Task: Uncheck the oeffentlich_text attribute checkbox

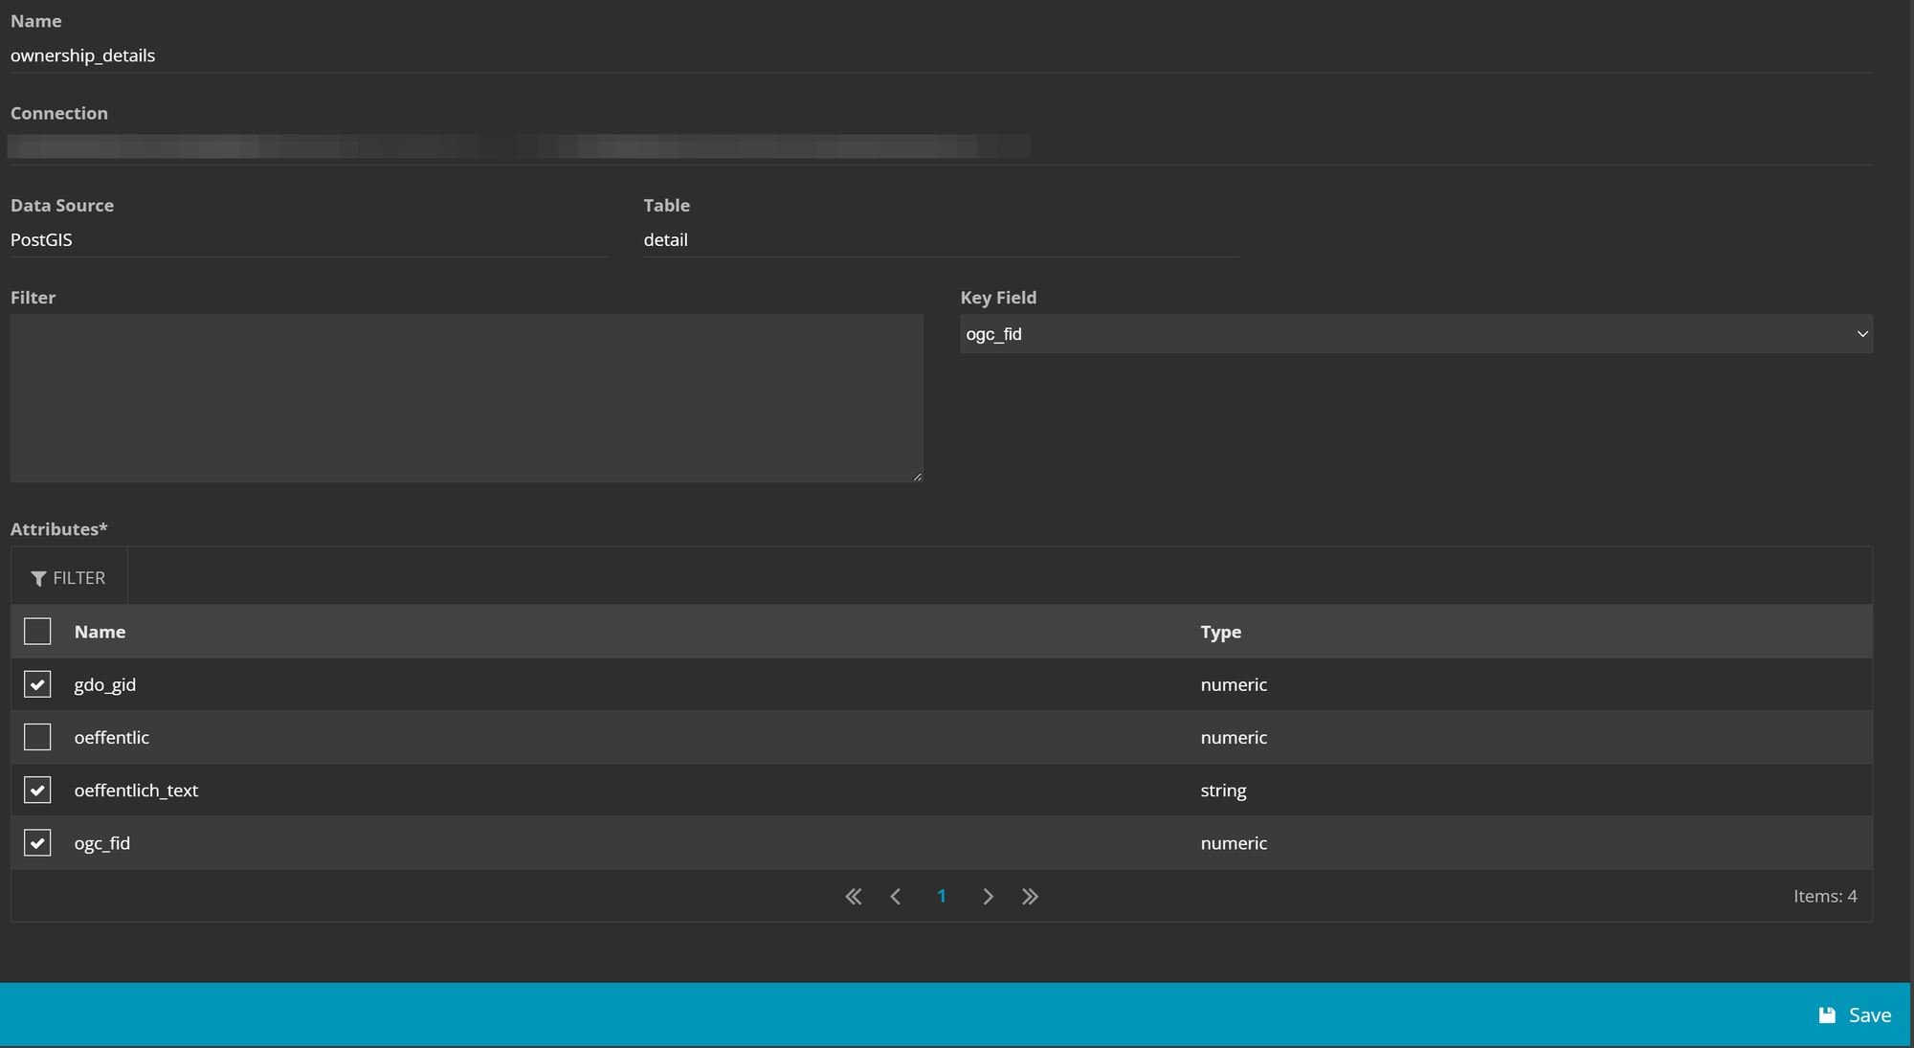Action: pyautogui.click(x=37, y=791)
